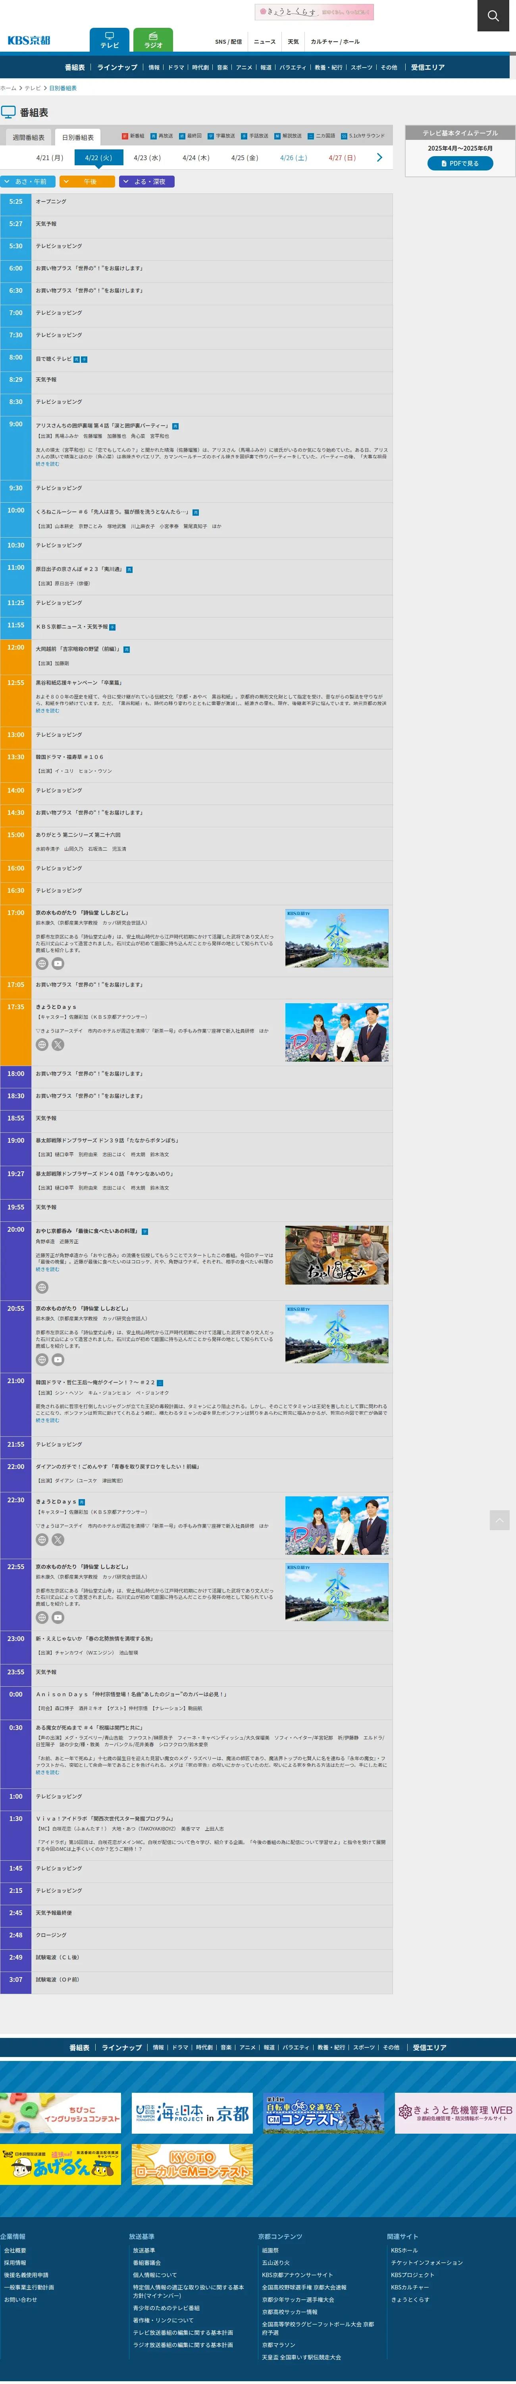This screenshot has height=2384, width=516.
Task: Open 天気 header link
Action: [293, 42]
